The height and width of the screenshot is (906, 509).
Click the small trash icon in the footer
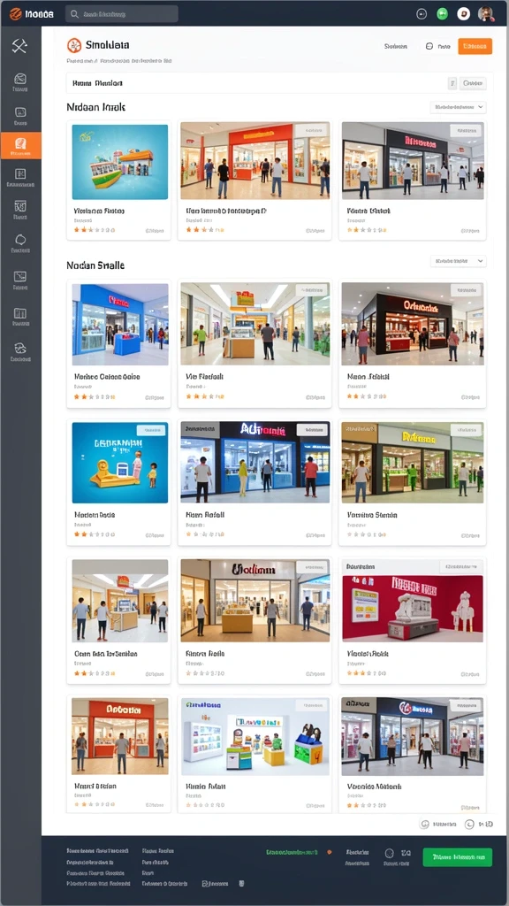point(241,884)
